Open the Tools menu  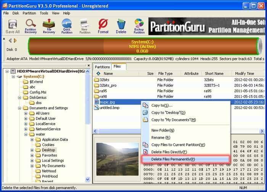(x=44, y=13)
